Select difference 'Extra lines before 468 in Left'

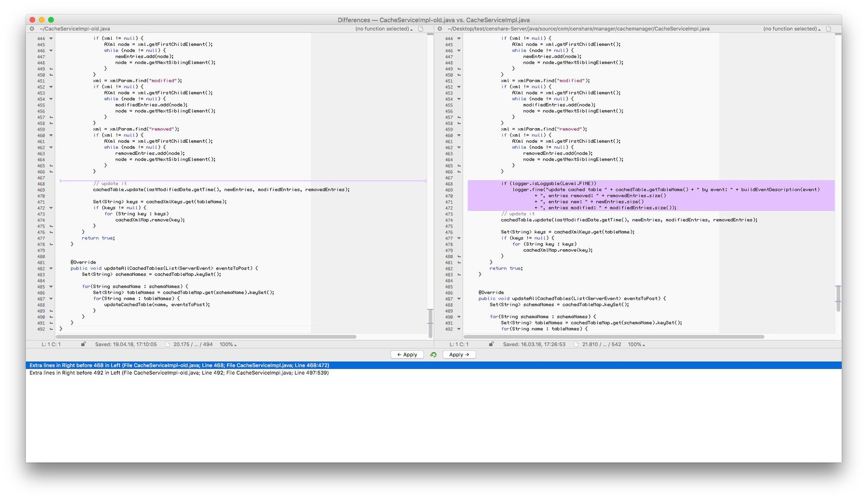[179, 365]
